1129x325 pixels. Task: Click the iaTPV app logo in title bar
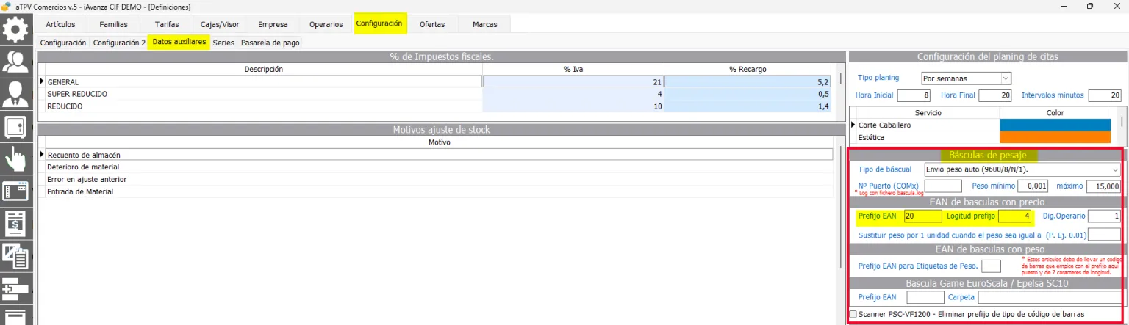pos(7,6)
